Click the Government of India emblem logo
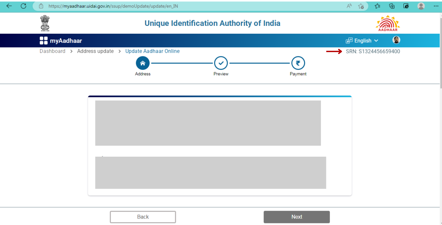This screenshot has width=442, height=225. pos(45,23)
